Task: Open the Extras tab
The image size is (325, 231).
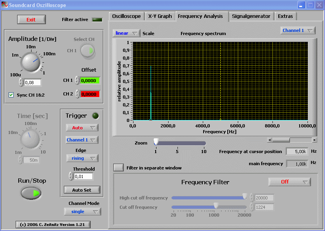Action: point(285,16)
